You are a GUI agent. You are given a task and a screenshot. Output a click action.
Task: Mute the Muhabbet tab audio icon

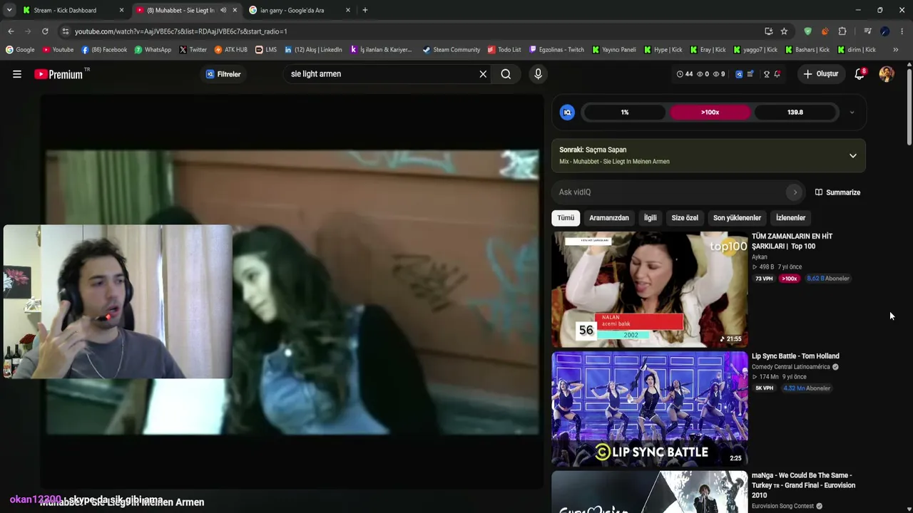[x=223, y=10]
